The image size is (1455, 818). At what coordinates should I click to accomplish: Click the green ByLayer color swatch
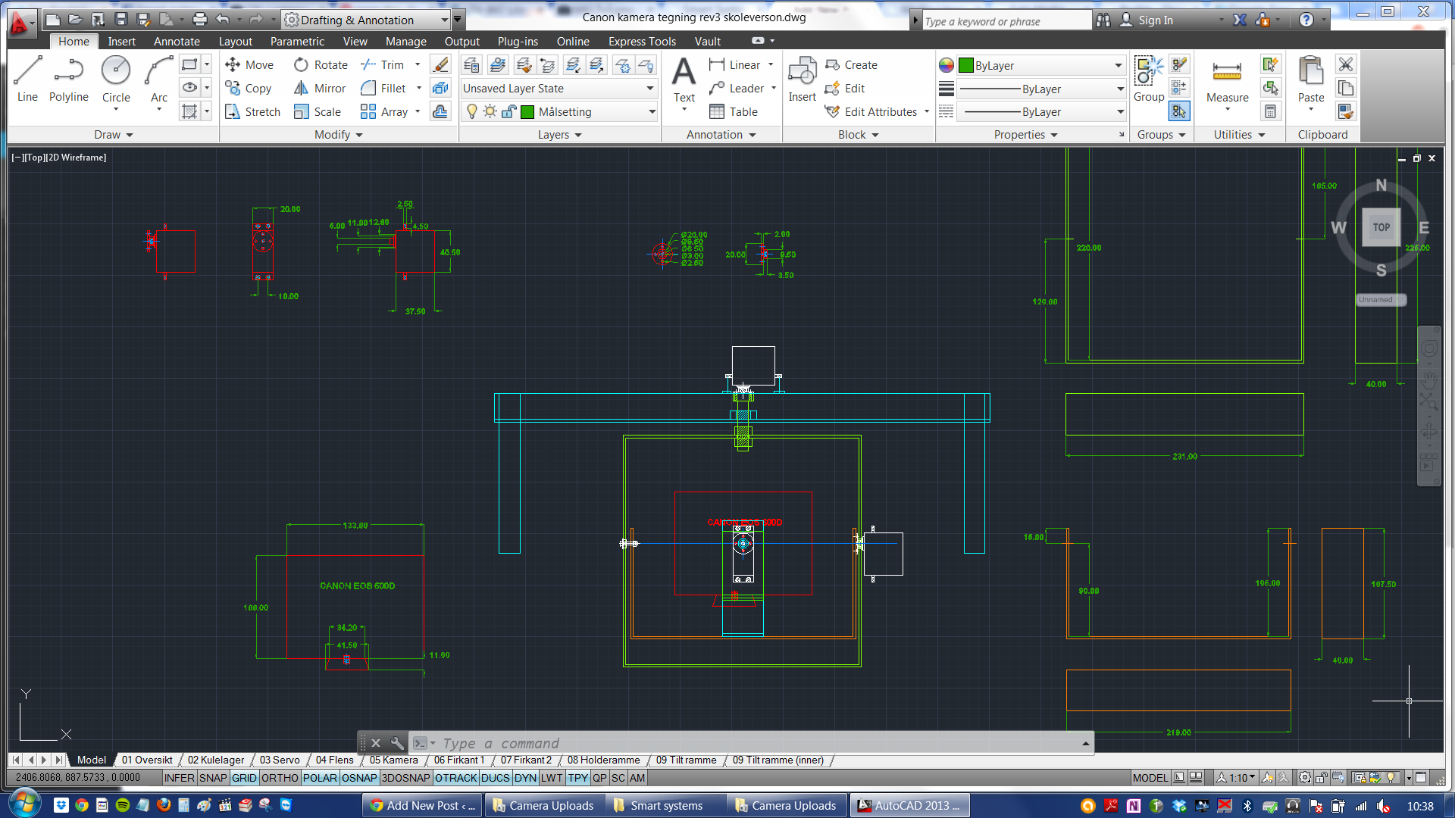pyautogui.click(x=965, y=66)
